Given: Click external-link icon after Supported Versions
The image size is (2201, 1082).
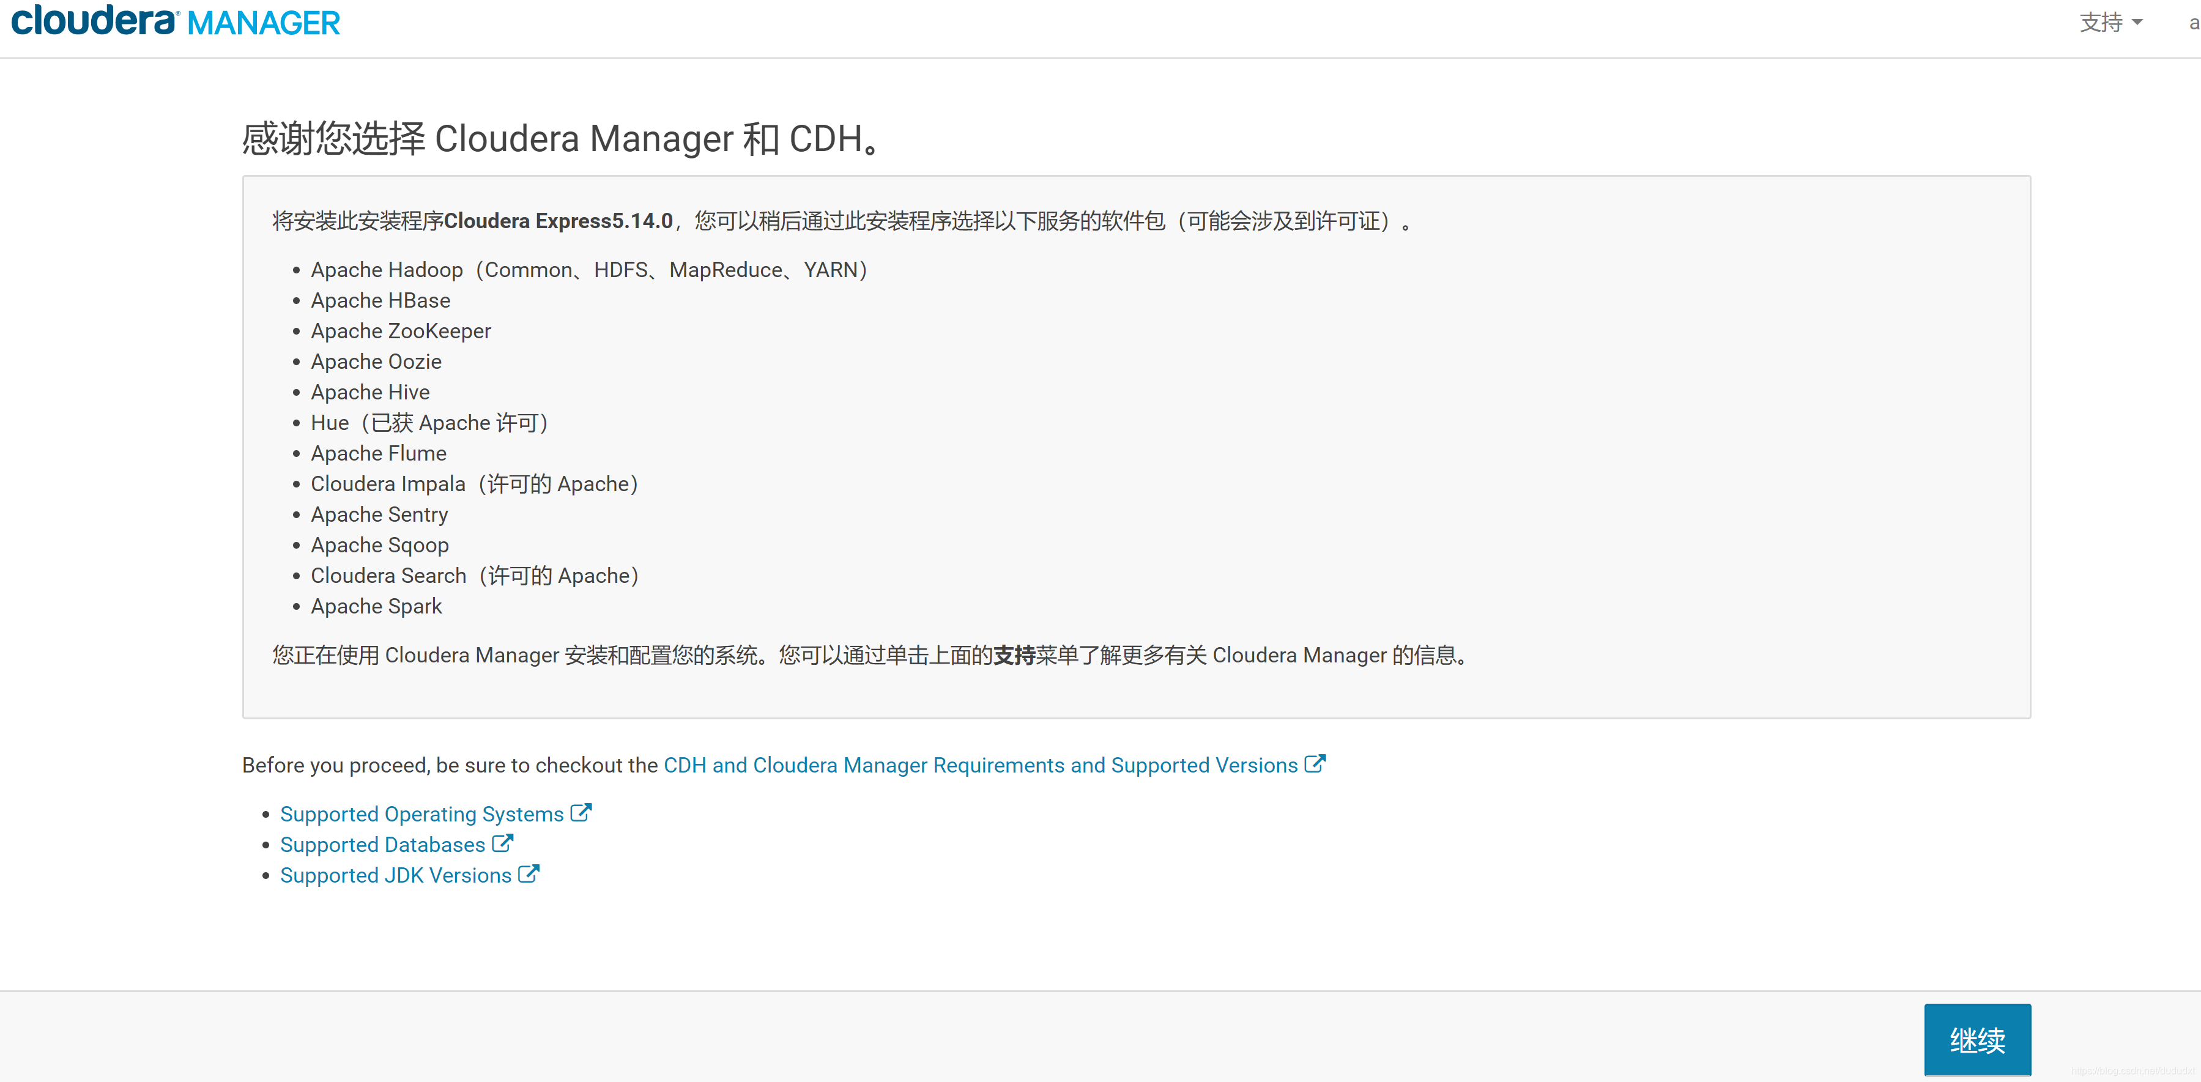Looking at the screenshot, I should pyautogui.click(x=1314, y=763).
